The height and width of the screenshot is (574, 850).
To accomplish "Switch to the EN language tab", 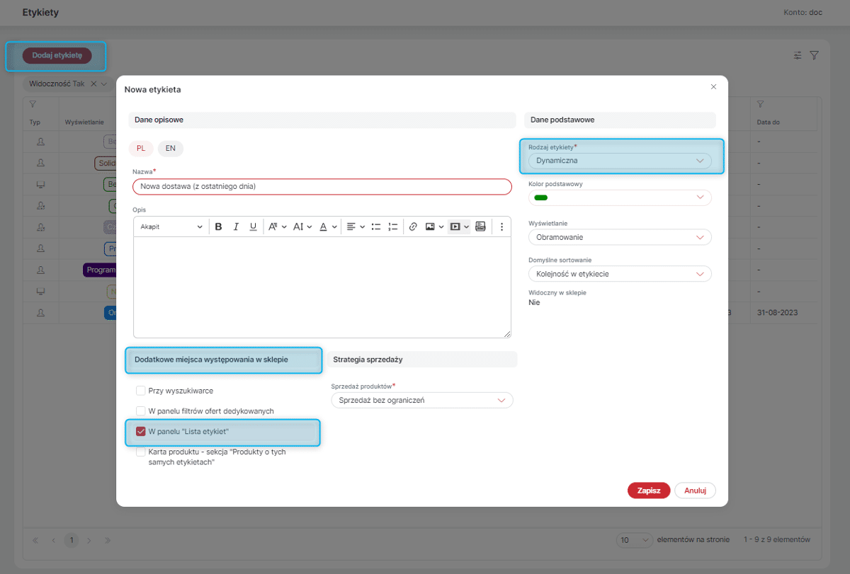I will pos(171,149).
